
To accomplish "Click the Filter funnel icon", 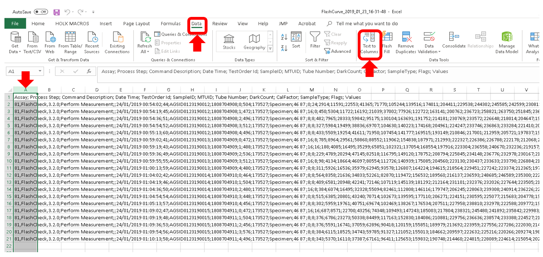I will coord(315,39).
